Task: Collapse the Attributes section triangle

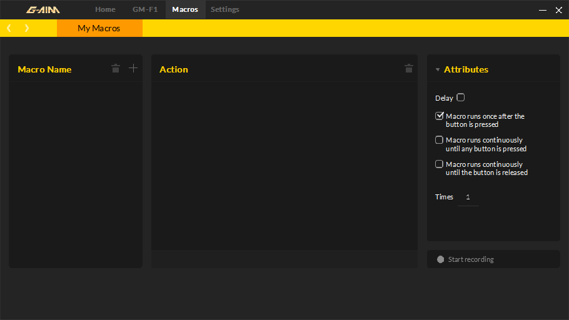Action: click(438, 69)
